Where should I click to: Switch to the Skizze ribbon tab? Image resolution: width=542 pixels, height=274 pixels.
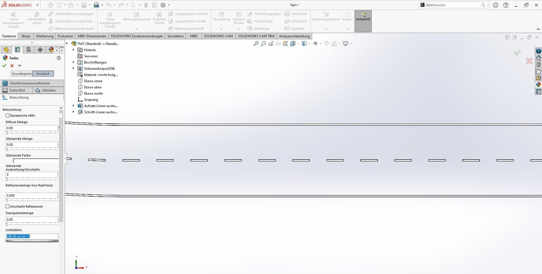tap(26, 36)
